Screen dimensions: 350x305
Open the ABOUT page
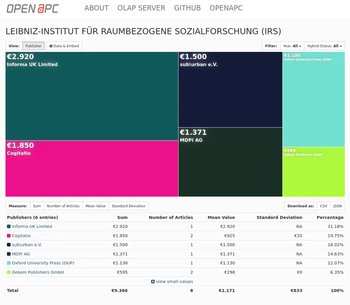[x=96, y=8]
